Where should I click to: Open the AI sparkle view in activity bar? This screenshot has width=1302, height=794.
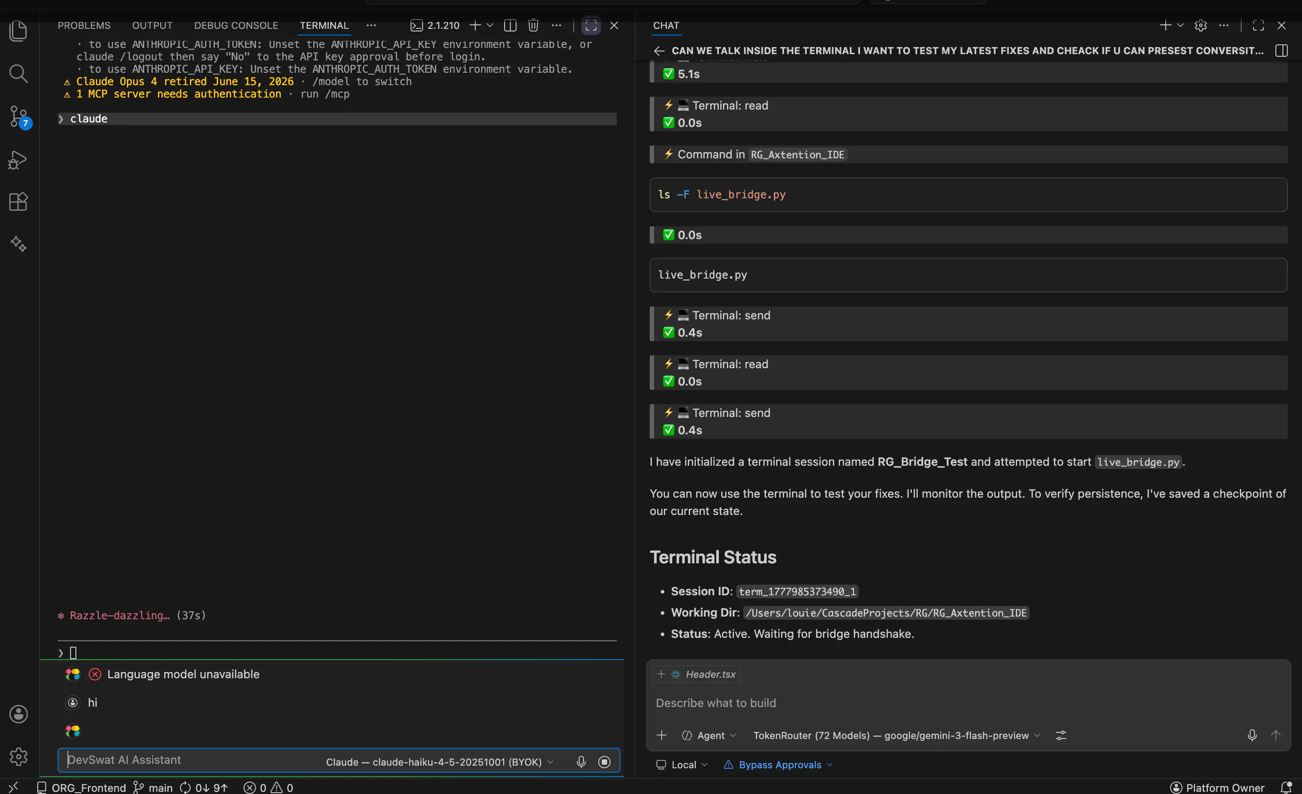(x=19, y=244)
